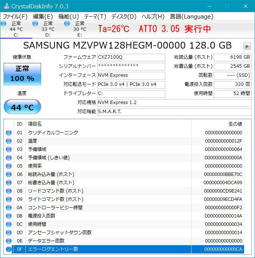Open the ヘルプ(H) menu
Viewport: 255px width, 258px height.
click(153, 16)
